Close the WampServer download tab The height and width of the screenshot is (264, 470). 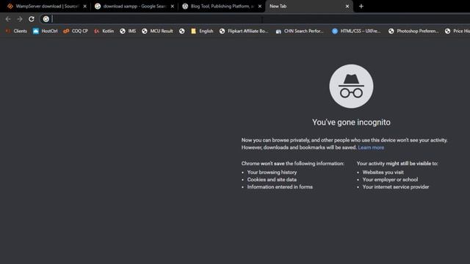tap(85, 7)
